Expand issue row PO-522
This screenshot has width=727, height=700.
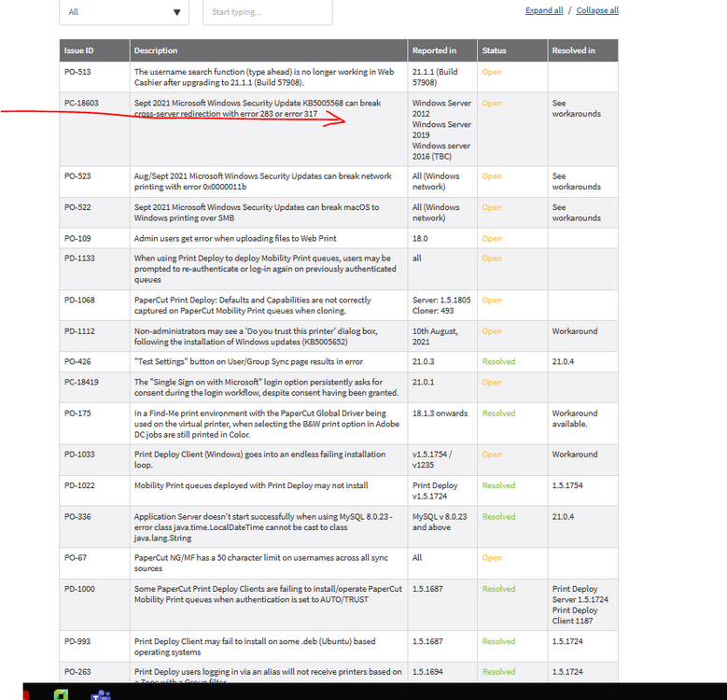click(339, 213)
